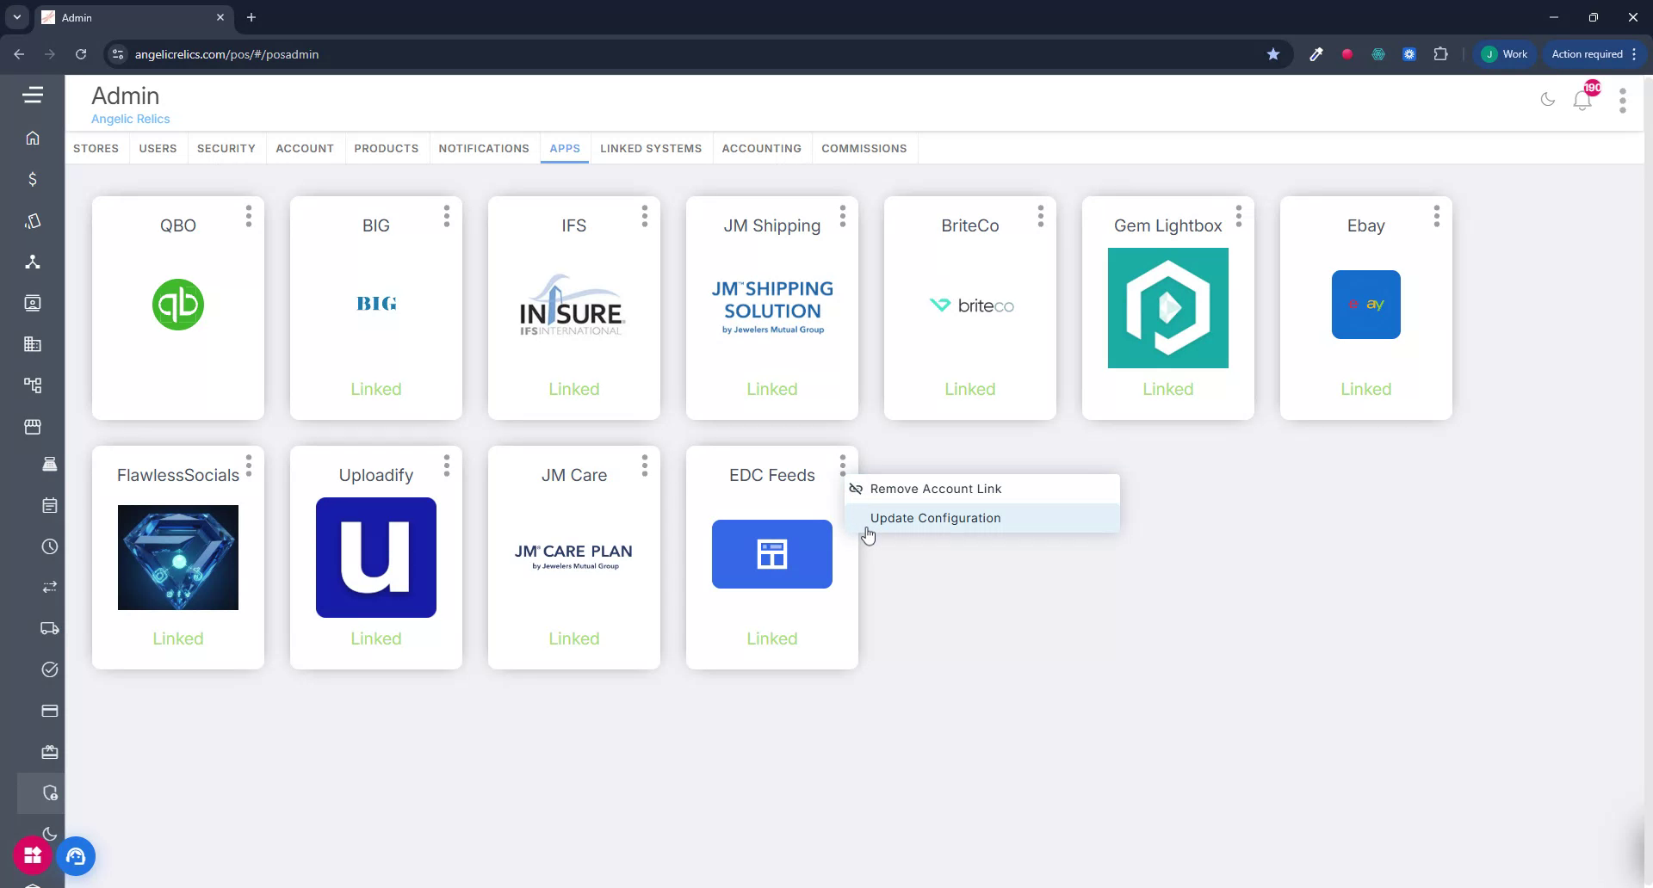1653x888 pixels.
Task: Open the delivery truck sidebar icon
Action: pos(50,628)
